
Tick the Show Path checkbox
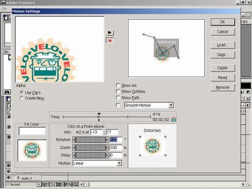coord(118,98)
